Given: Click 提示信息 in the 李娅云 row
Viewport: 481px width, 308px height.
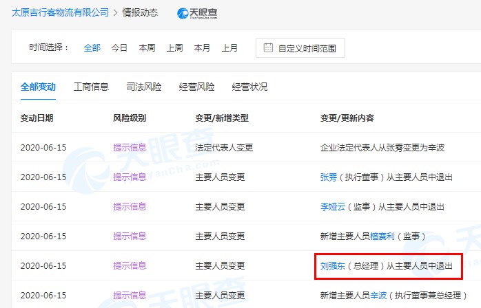Looking at the screenshot, I should click(x=130, y=207).
